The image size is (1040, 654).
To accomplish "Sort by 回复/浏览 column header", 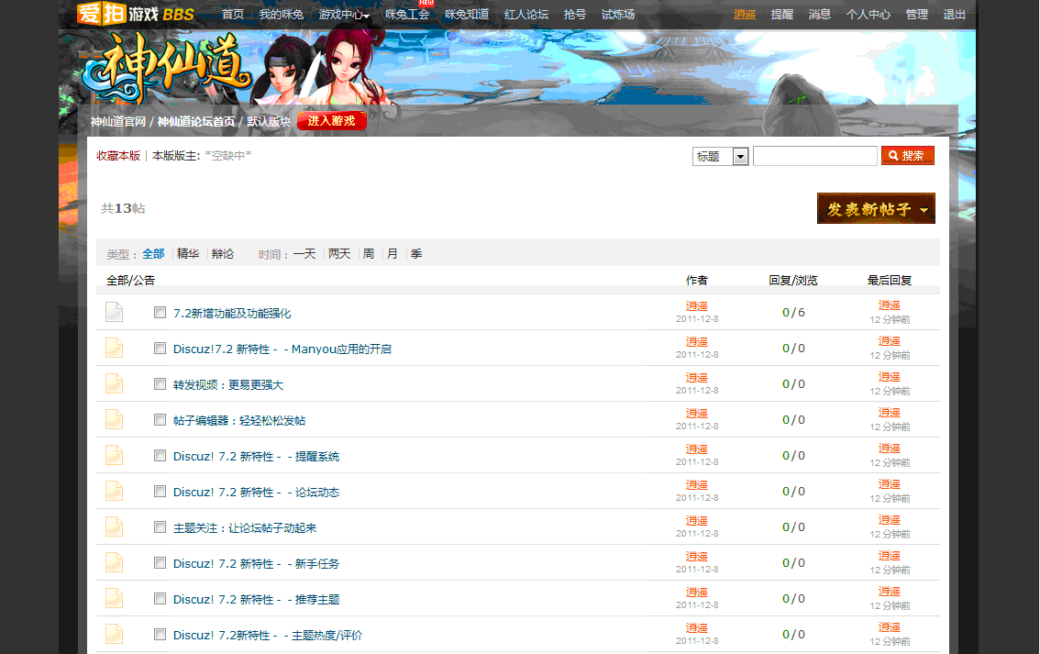I will point(793,281).
